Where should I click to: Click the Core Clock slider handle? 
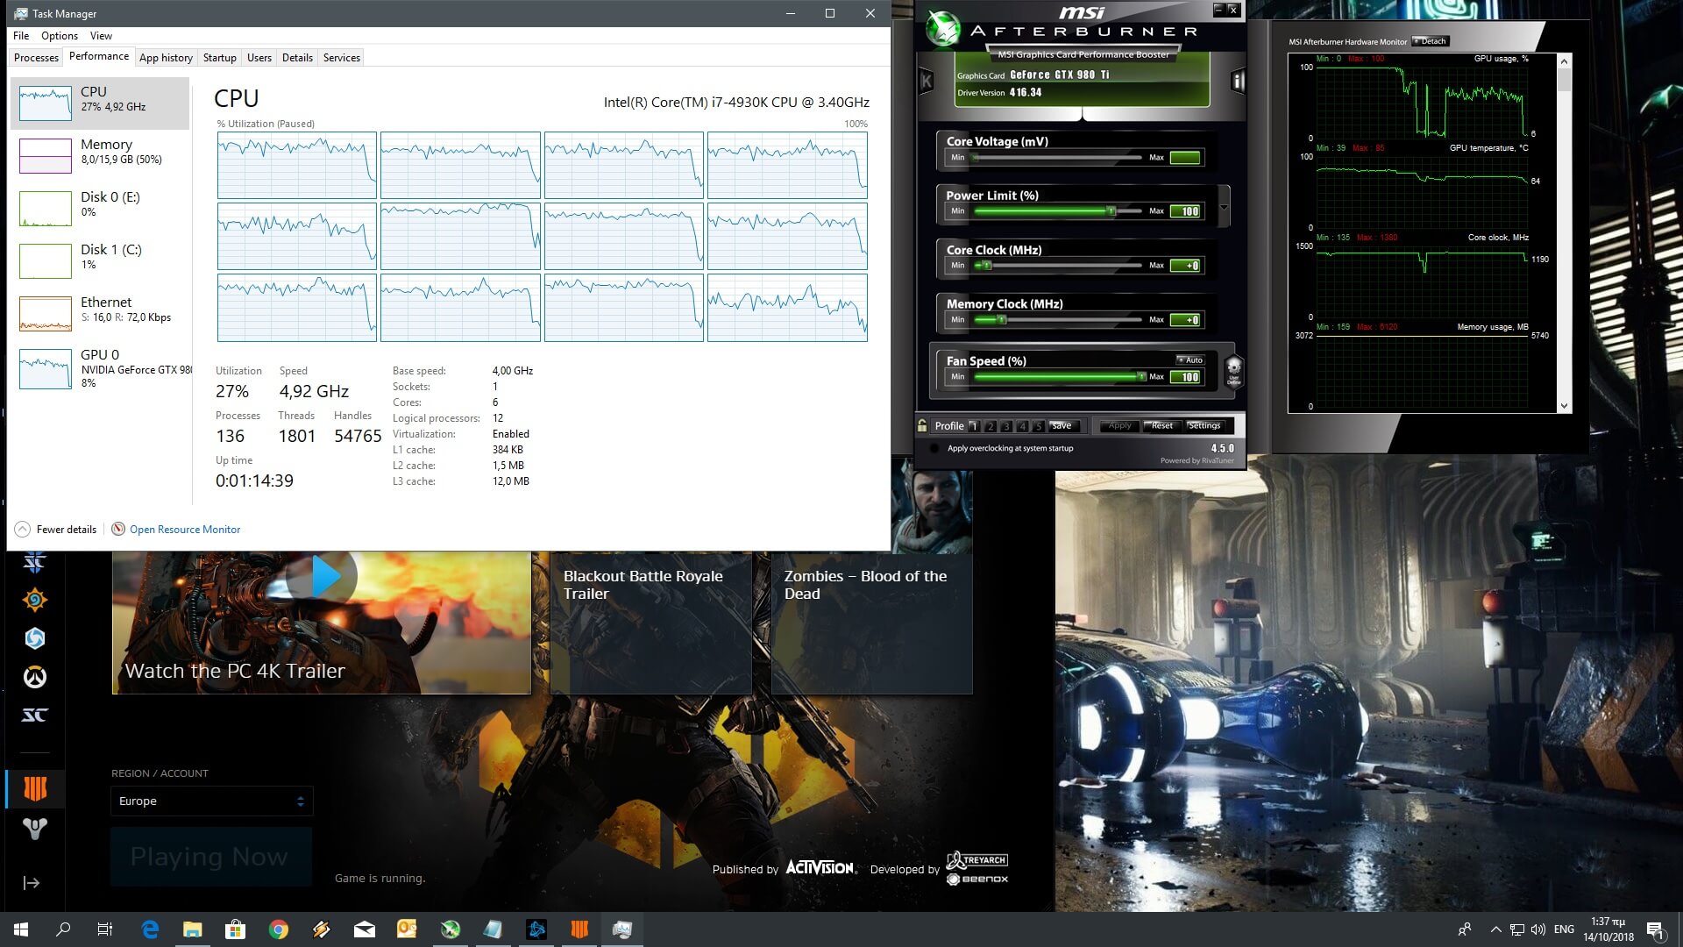click(987, 266)
